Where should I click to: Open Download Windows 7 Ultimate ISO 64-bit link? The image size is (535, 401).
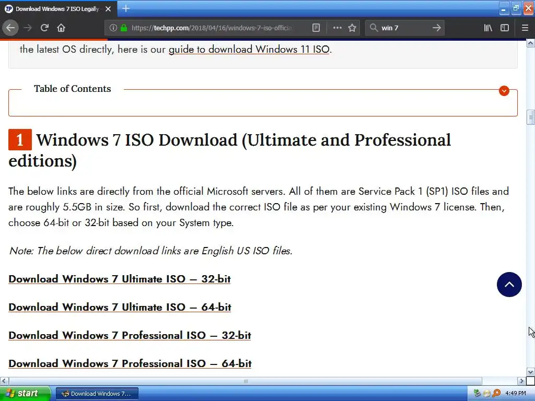pyautogui.click(x=120, y=307)
